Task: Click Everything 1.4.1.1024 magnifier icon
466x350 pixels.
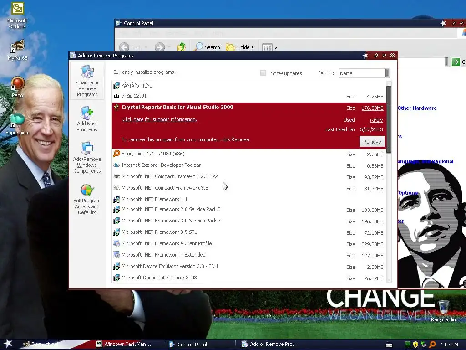Action: pos(116,154)
